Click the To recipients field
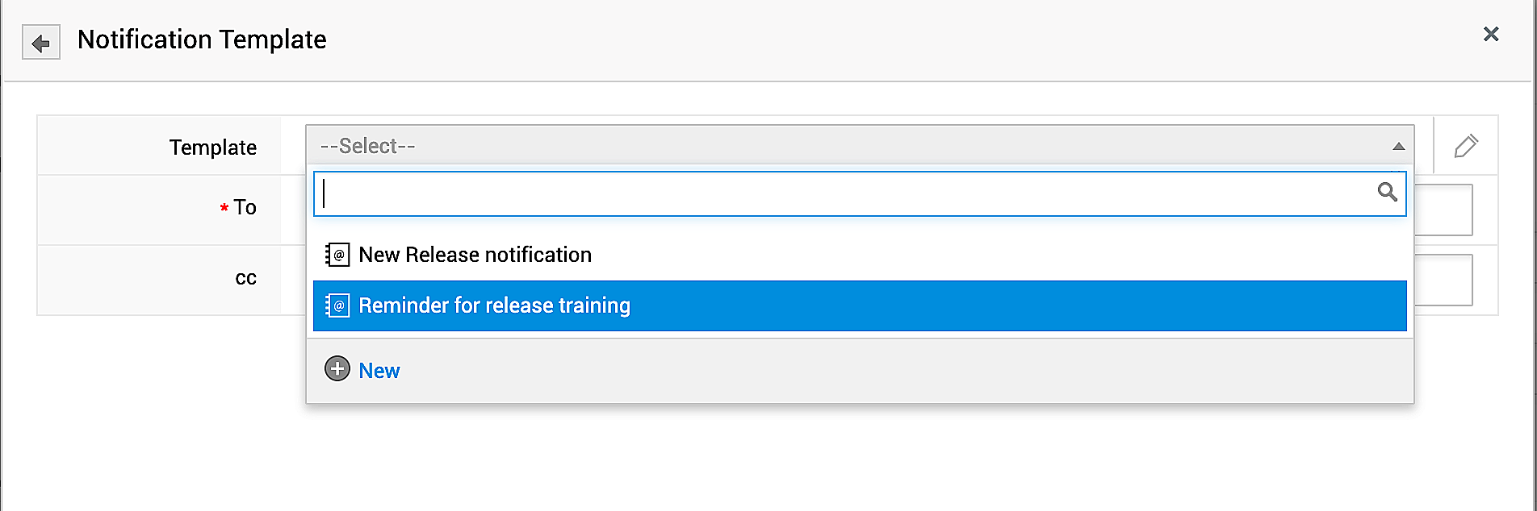The width and height of the screenshot is (1537, 511). coord(1443,210)
